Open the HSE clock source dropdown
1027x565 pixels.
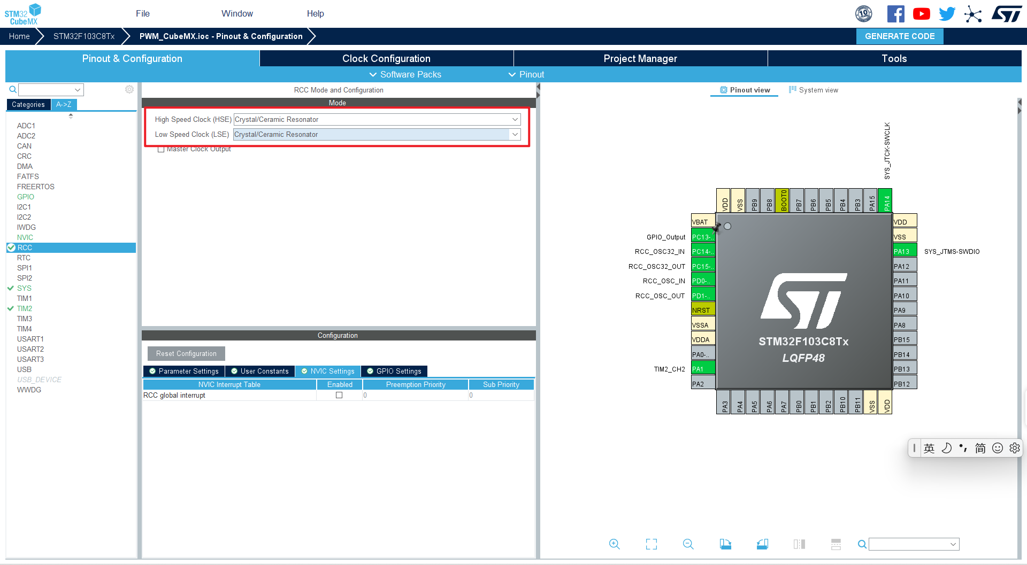[x=377, y=119]
